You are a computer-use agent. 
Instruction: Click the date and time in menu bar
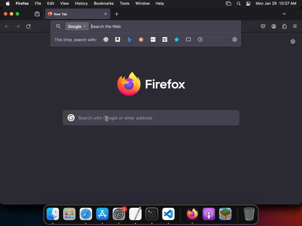(276, 3)
